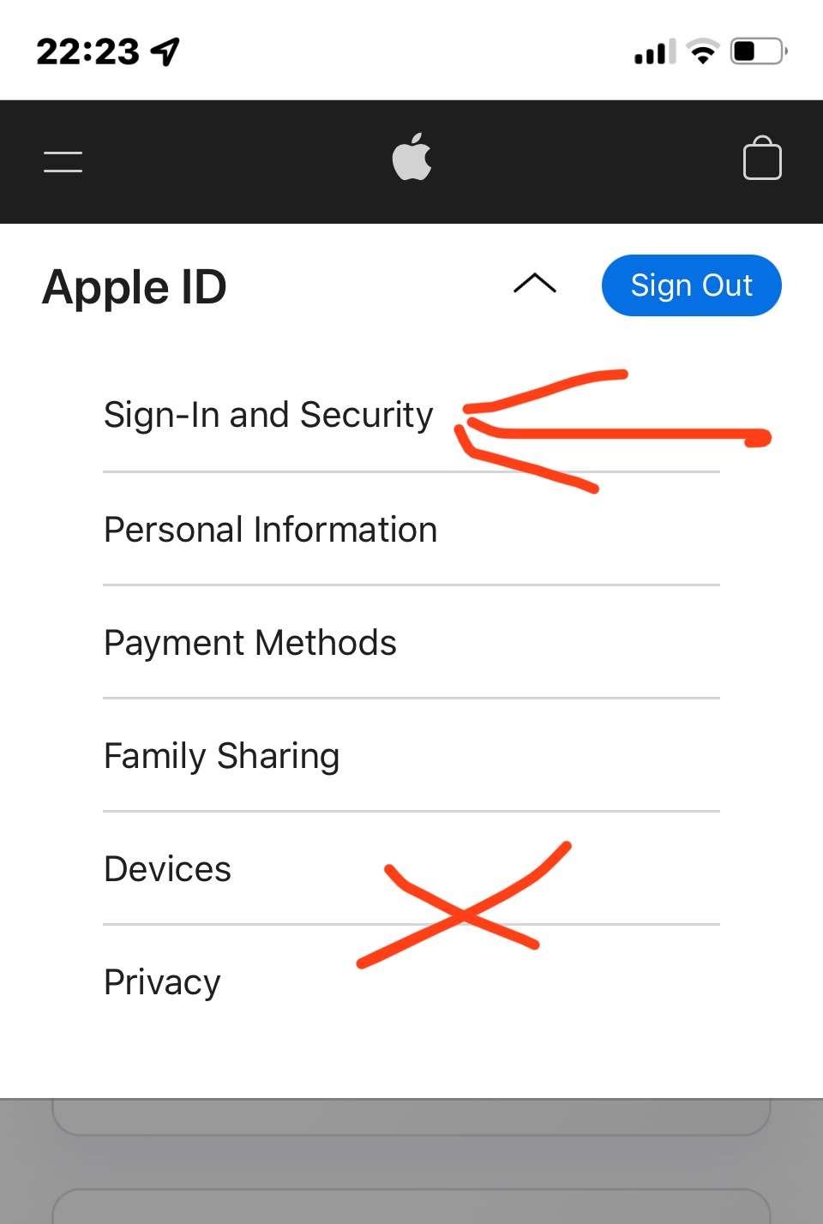Tap the battery indicator icon

pyautogui.click(x=758, y=51)
